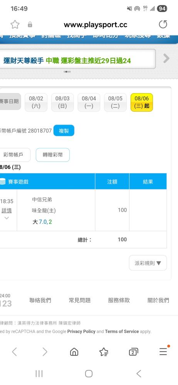The height and width of the screenshot is (385, 178).
Task: Go to browser home page icon
Action: (x=74, y=352)
